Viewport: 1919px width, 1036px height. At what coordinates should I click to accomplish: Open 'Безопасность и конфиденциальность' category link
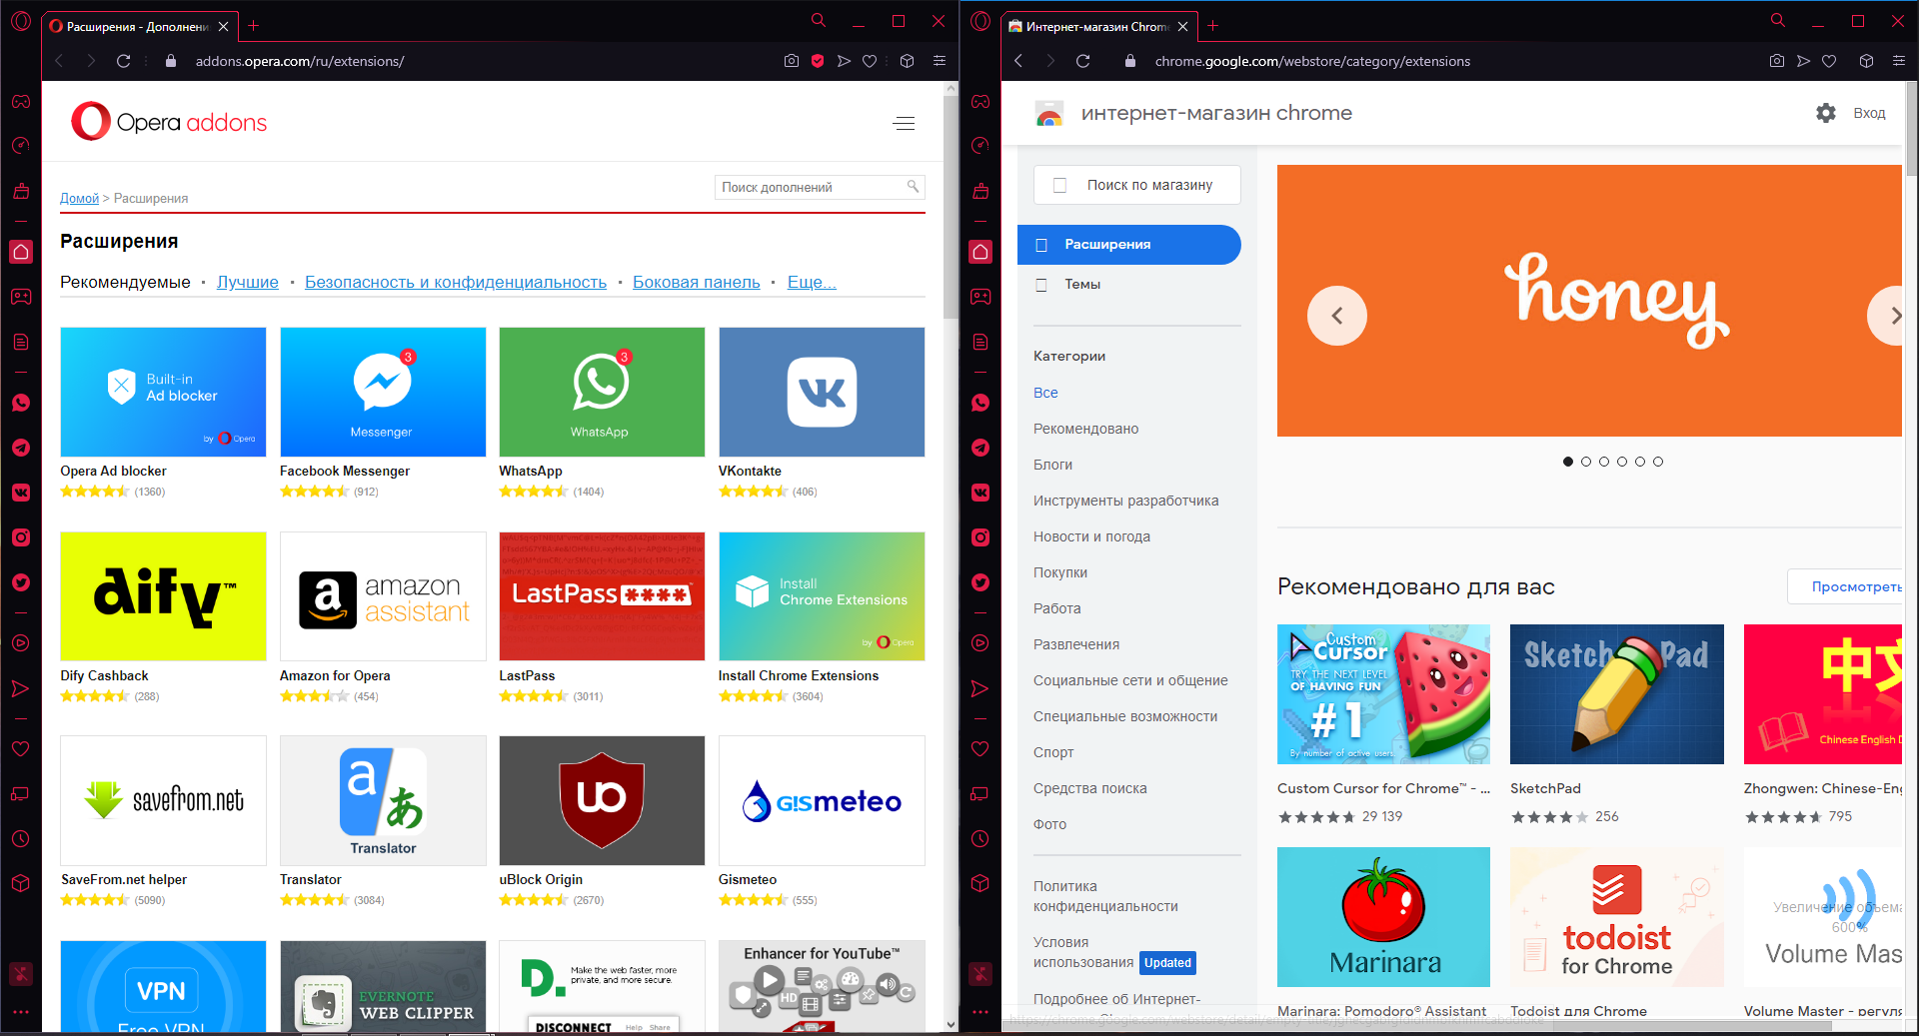pos(456,282)
